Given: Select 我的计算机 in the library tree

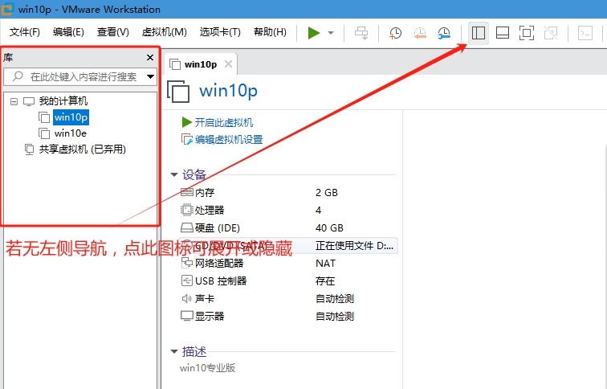Looking at the screenshot, I should (x=63, y=101).
